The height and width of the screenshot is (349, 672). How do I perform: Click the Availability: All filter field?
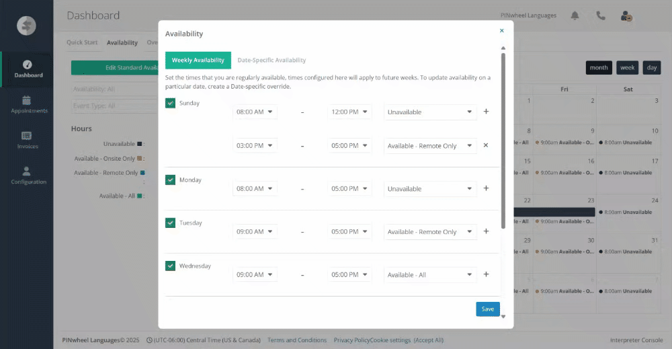coord(115,89)
